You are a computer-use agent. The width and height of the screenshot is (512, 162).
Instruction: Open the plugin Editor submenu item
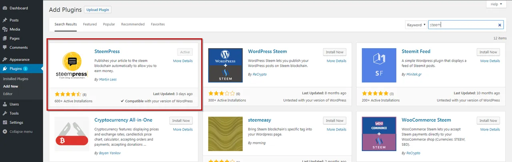tap(8, 94)
